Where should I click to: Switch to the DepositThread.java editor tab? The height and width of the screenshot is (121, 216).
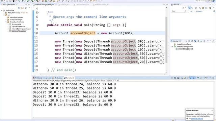[x=82, y=5]
